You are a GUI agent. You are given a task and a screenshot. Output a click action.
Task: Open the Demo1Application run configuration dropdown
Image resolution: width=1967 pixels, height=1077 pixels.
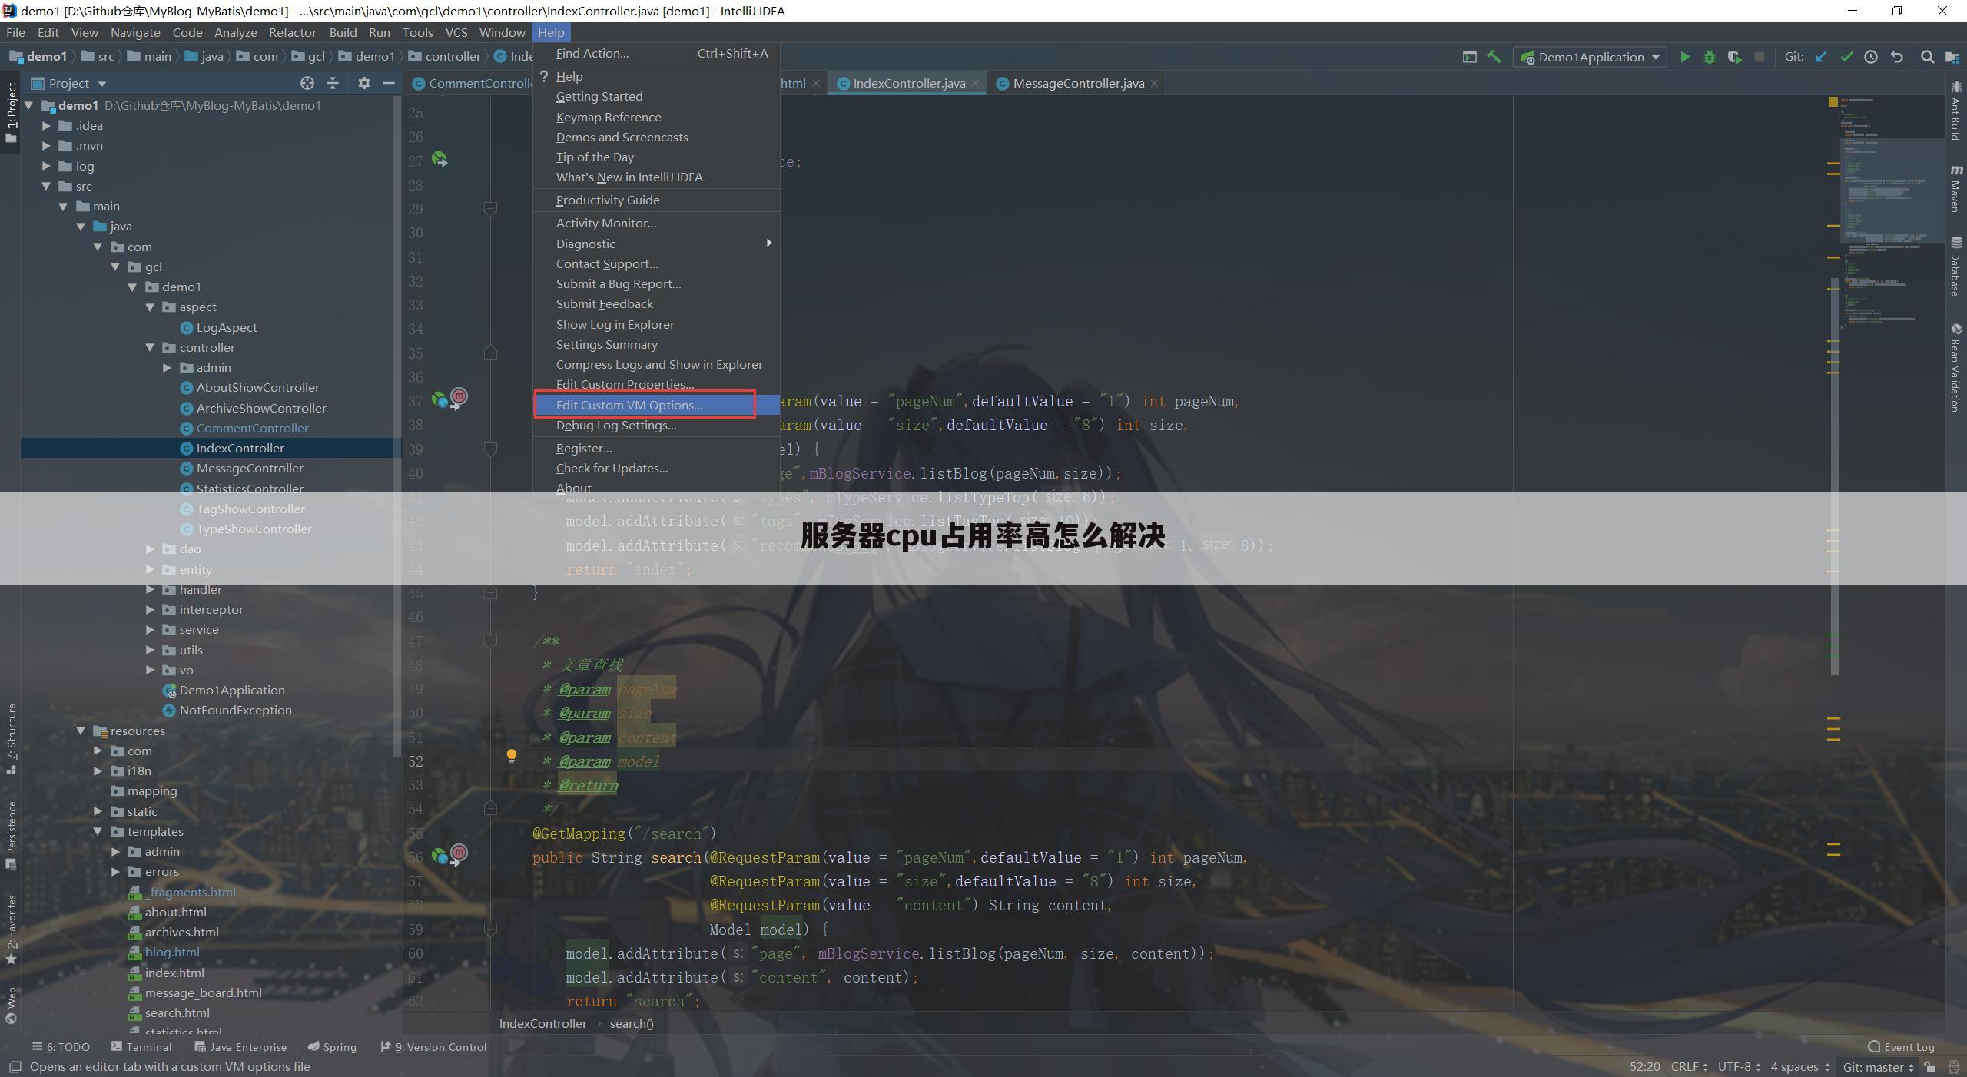coord(1590,57)
